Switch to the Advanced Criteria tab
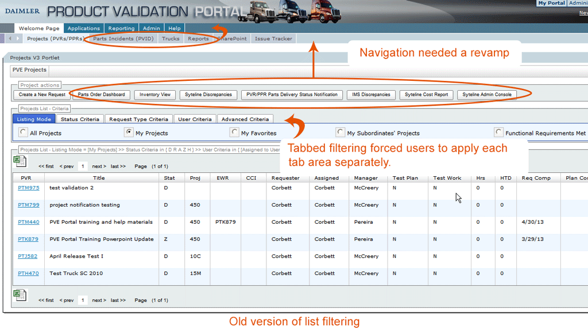Screen dimensions: 588x330 245,119
